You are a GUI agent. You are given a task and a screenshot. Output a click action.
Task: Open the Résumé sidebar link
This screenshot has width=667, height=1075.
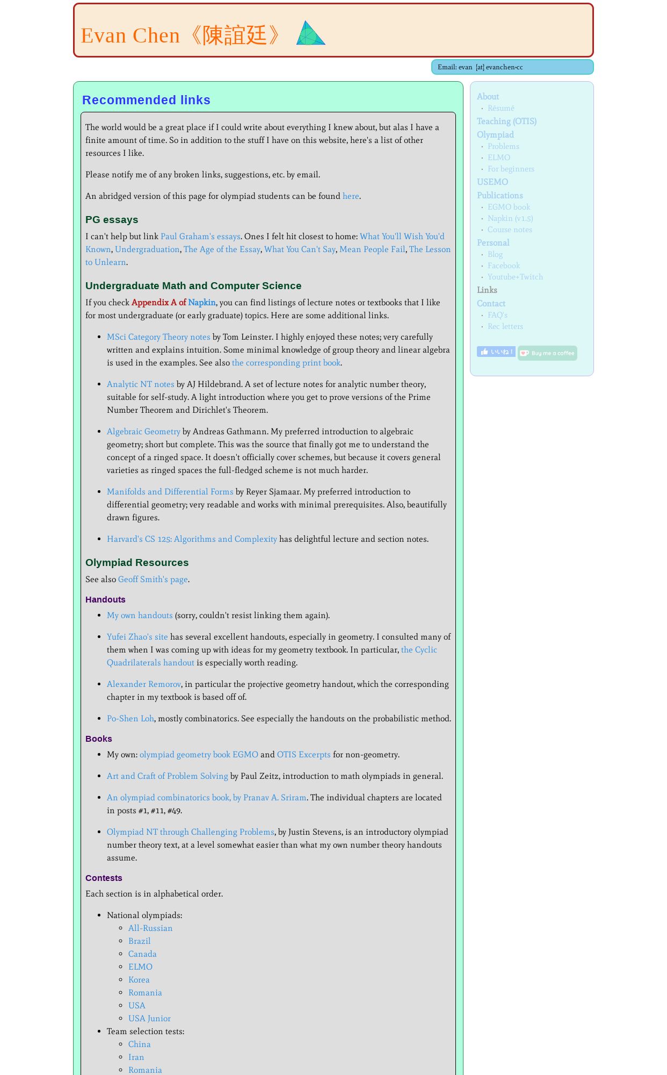tap(501, 108)
